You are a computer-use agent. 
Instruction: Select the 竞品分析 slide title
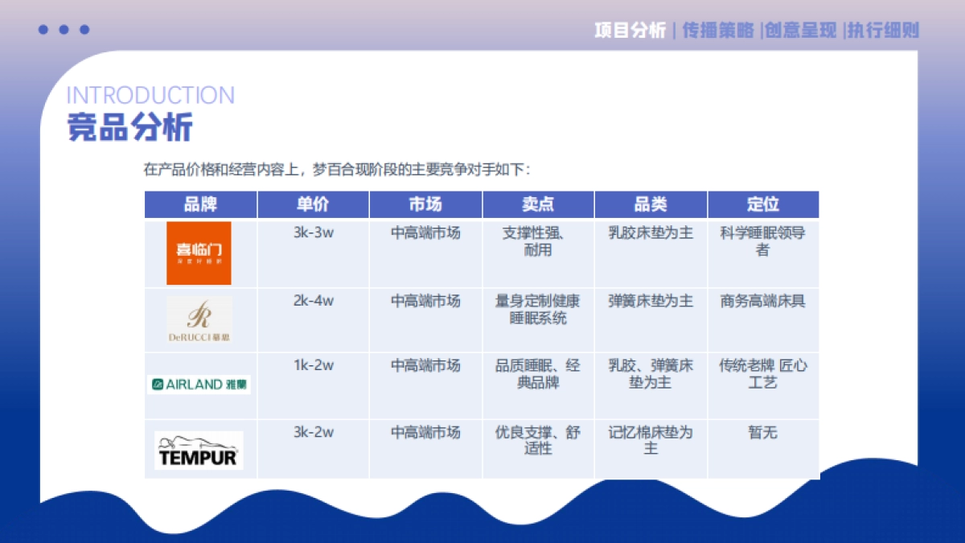129,127
